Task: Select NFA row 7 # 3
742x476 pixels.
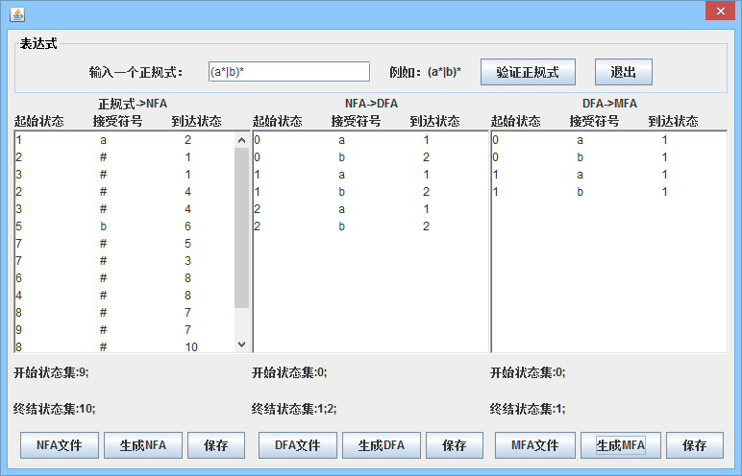Action: 124,260
